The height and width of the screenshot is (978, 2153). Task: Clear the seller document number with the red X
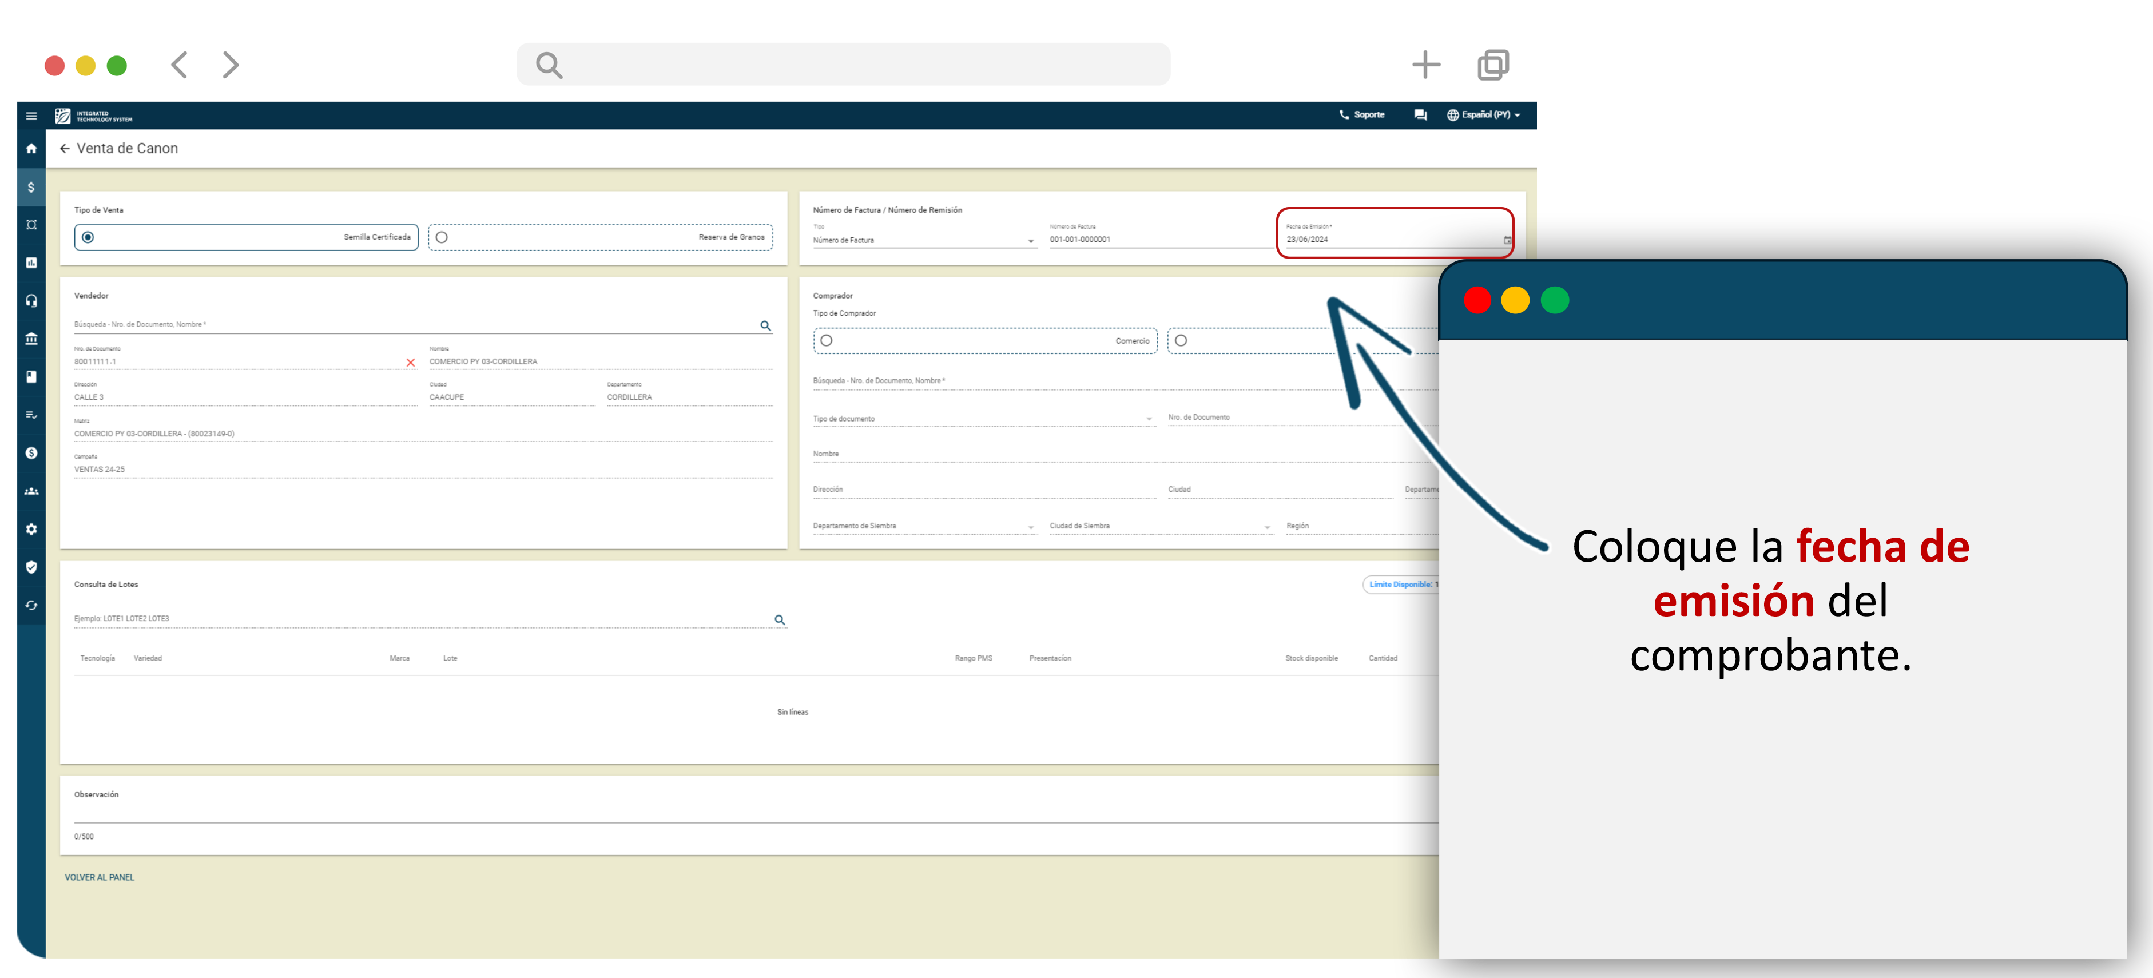[410, 363]
